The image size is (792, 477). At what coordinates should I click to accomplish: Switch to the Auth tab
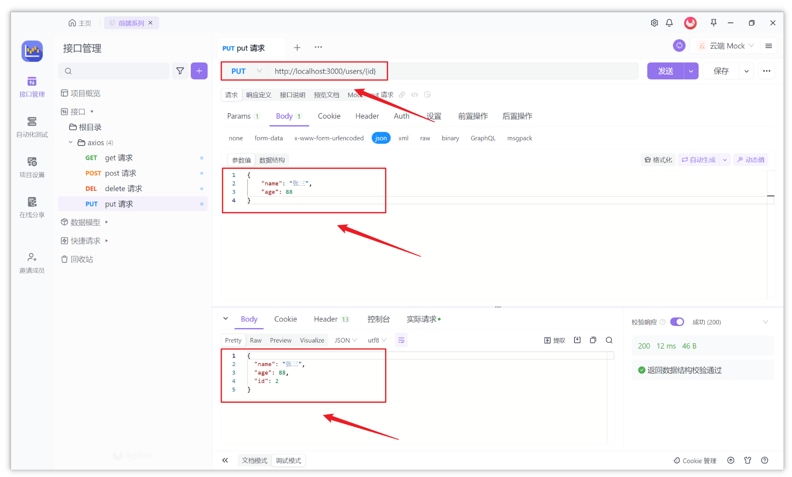coord(401,116)
